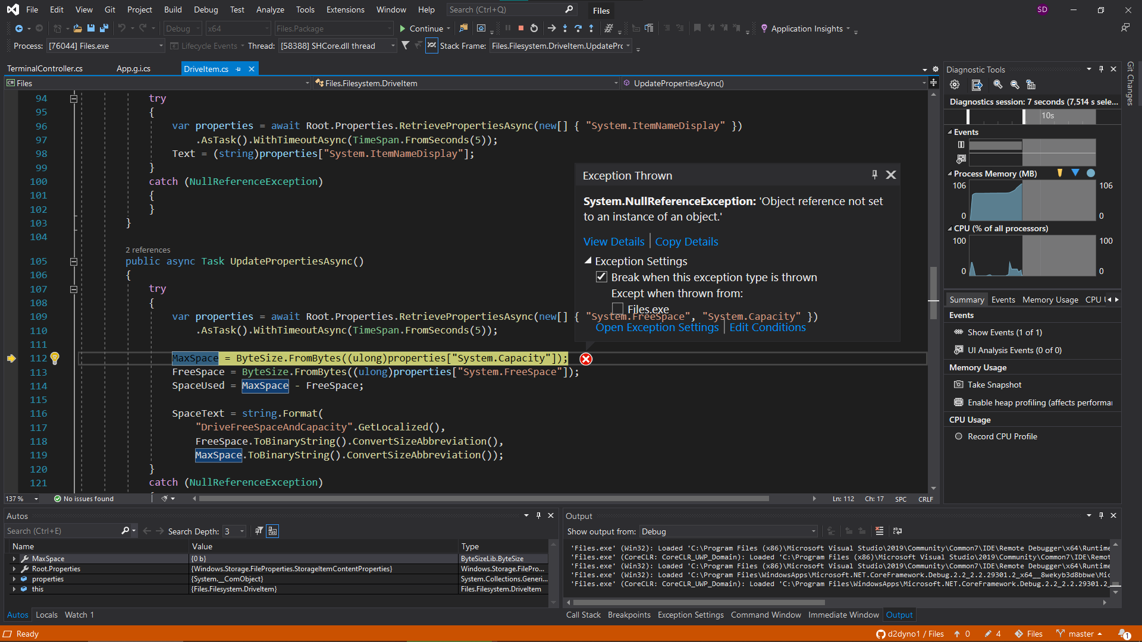
Task: Click Open Exception Settings link
Action: click(657, 328)
